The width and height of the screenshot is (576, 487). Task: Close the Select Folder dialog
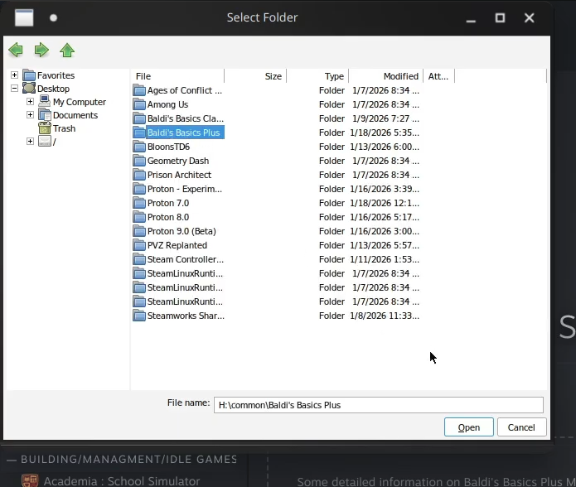[530, 17]
